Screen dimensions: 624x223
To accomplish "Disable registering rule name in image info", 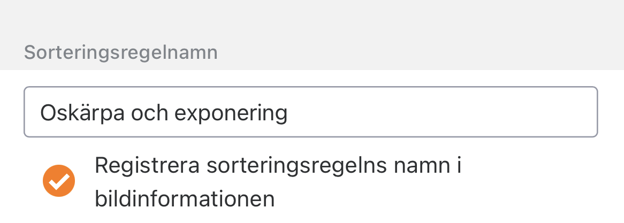I will click(x=59, y=182).
